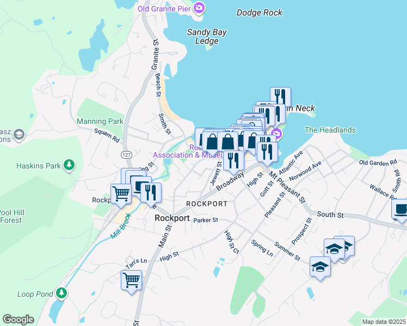Click the cafe cup marker near South St
This screenshot has height=326, width=407.
point(401,209)
